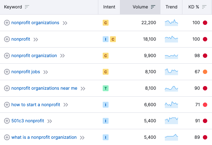Add '501c3 nonprofit' keyword via plus icon

pyautogui.click(x=7, y=121)
